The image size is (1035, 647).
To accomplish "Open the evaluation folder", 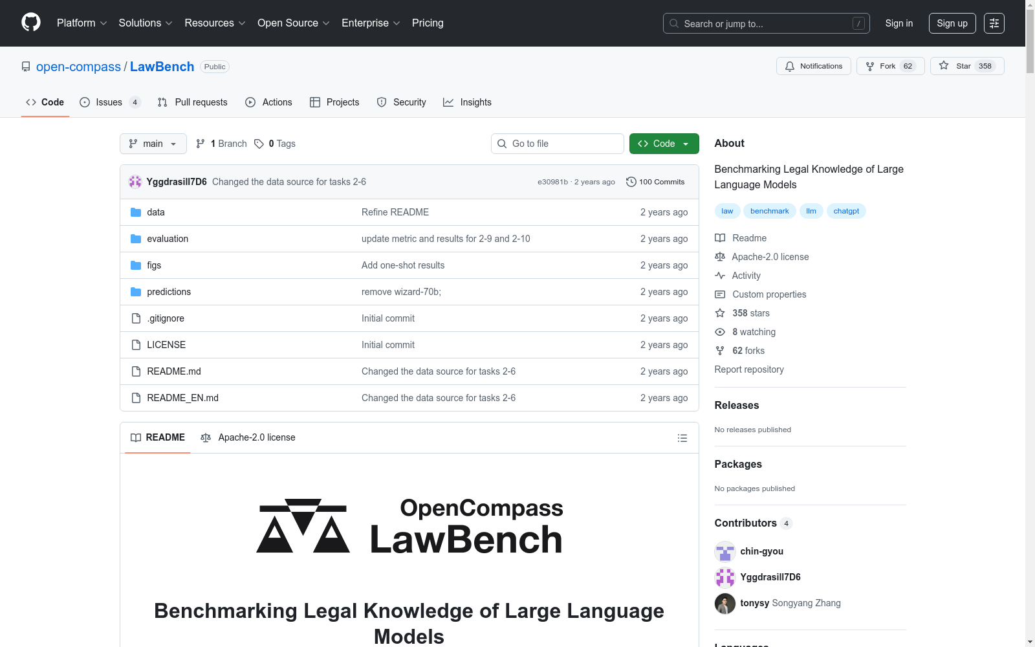I will (168, 239).
